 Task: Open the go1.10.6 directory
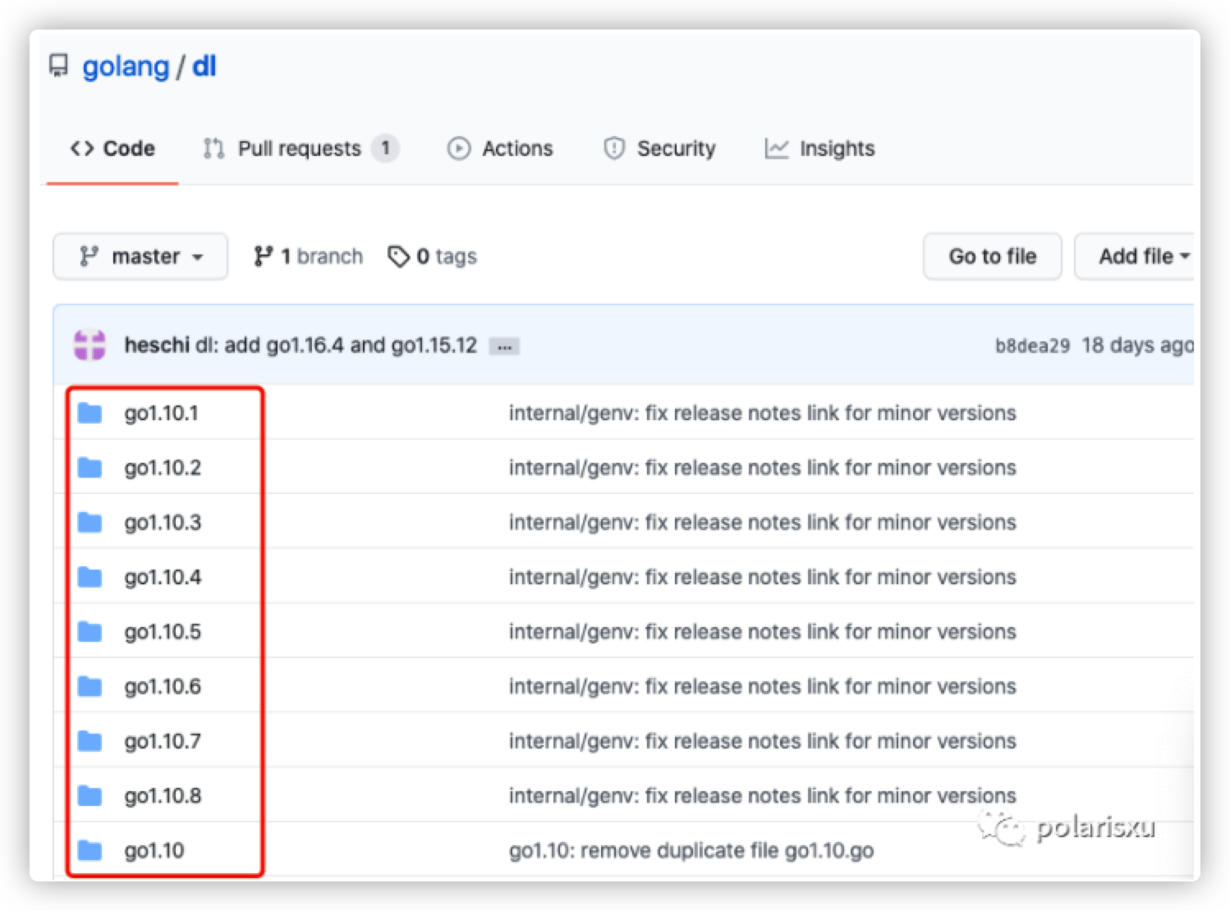click(x=163, y=687)
